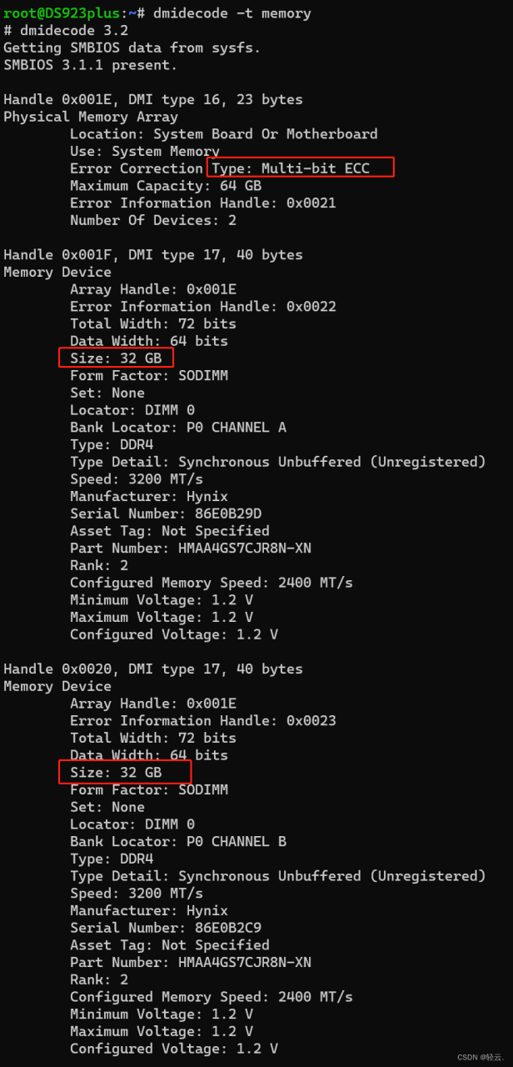
Task: Click the "Number Of Devices: 2" line
Action: coord(152,220)
